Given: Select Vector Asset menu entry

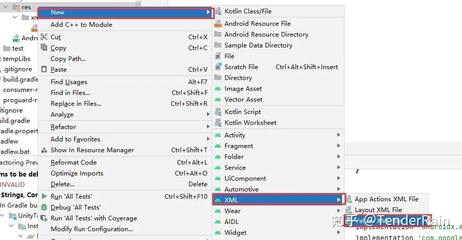Looking at the screenshot, I should [243, 100].
